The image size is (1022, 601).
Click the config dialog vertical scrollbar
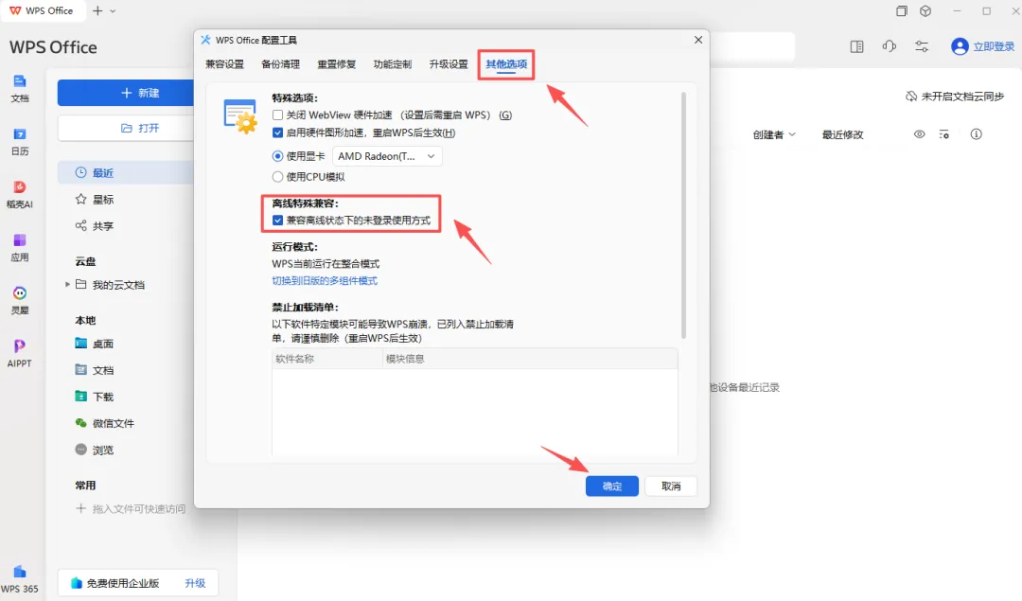(683, 215)
